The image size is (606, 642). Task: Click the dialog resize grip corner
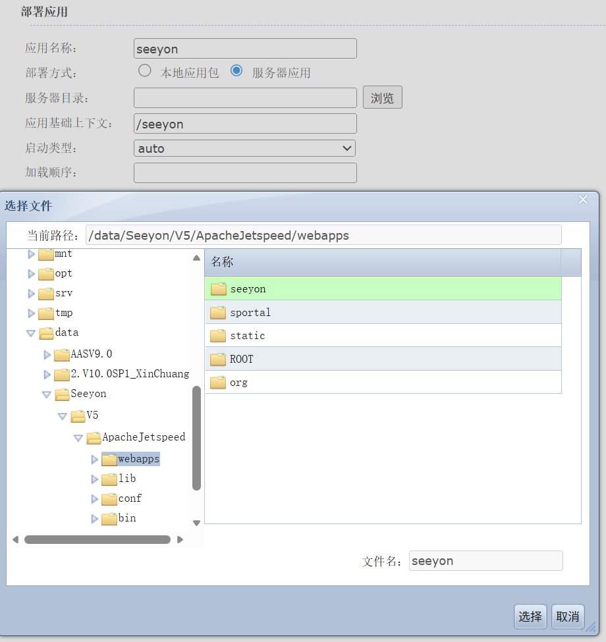pyautogui.click(x=591, y=627)
